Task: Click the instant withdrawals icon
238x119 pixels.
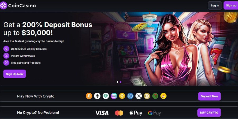Action: coord(6,56)
